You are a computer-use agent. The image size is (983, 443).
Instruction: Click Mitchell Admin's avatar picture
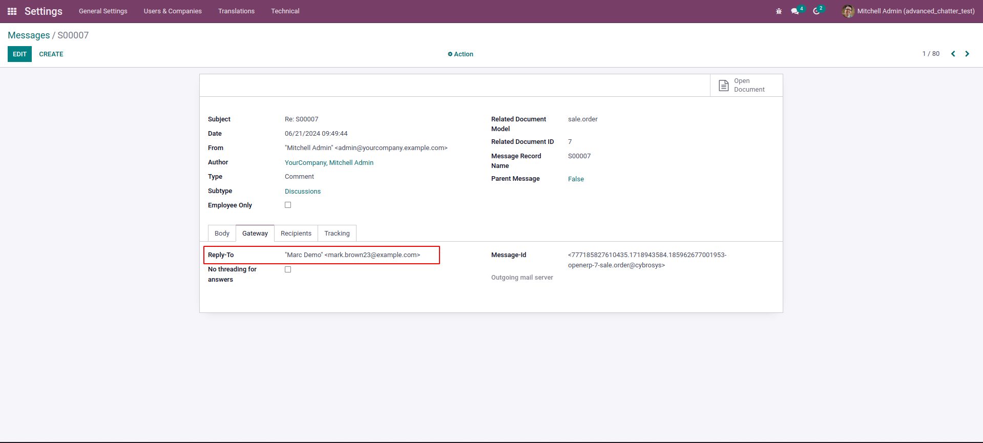click(848, 11)
